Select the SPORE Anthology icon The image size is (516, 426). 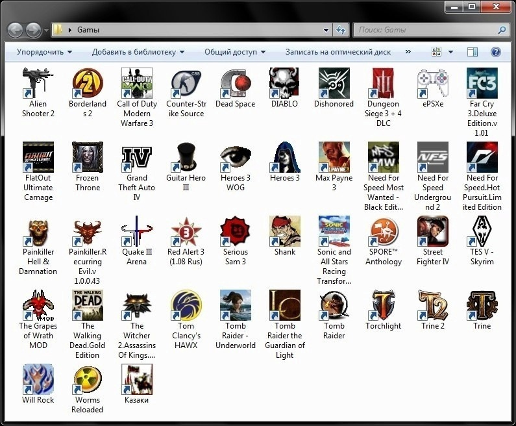[384, 231]
